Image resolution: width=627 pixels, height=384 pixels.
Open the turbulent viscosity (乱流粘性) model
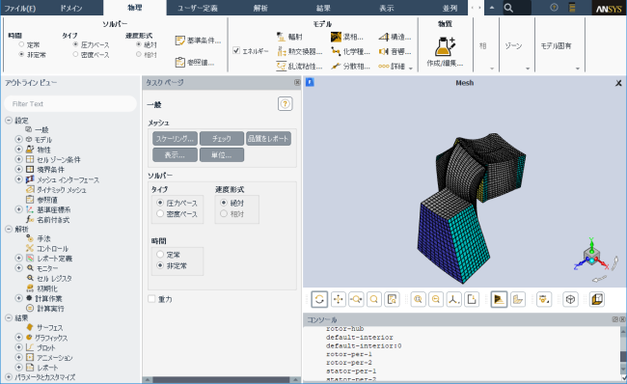point(299,66)
